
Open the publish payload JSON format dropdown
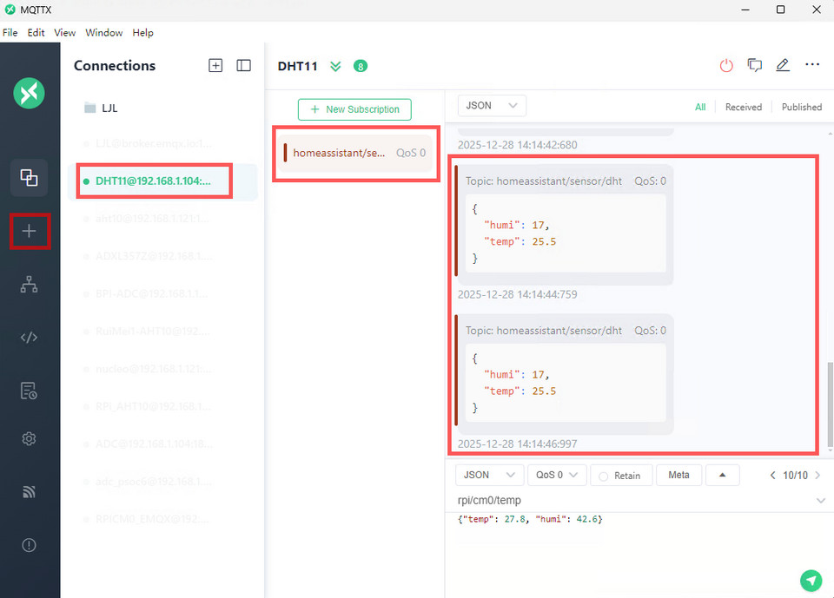[489, 475]
